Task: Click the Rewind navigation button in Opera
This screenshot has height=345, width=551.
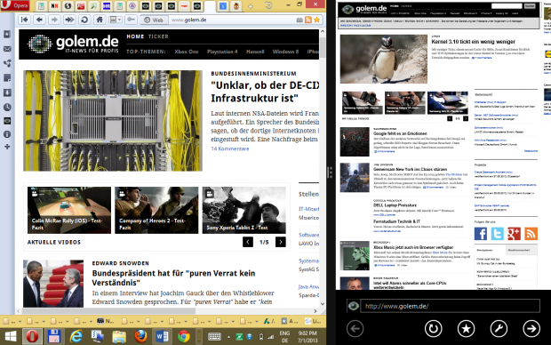Action: (x=25, y=20)
